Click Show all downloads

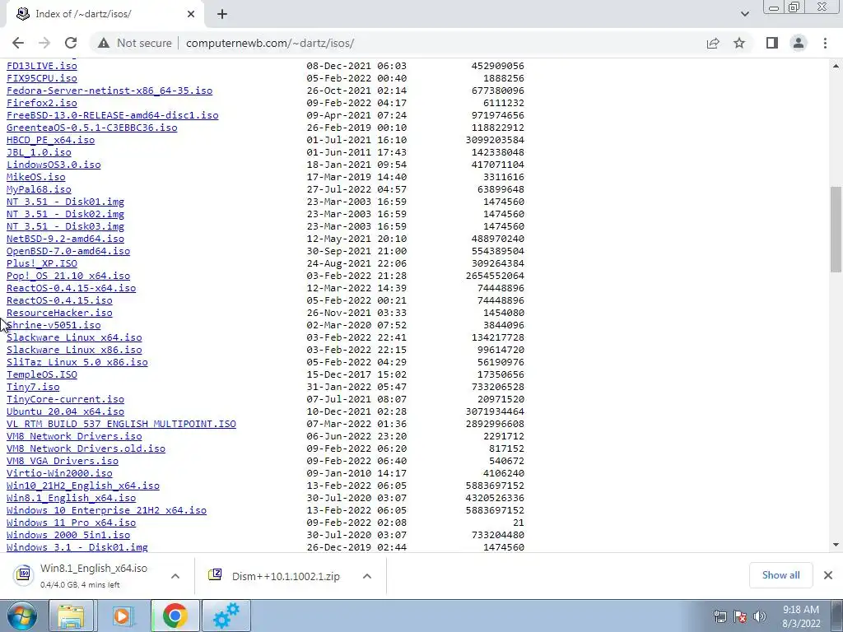[780, 575]
